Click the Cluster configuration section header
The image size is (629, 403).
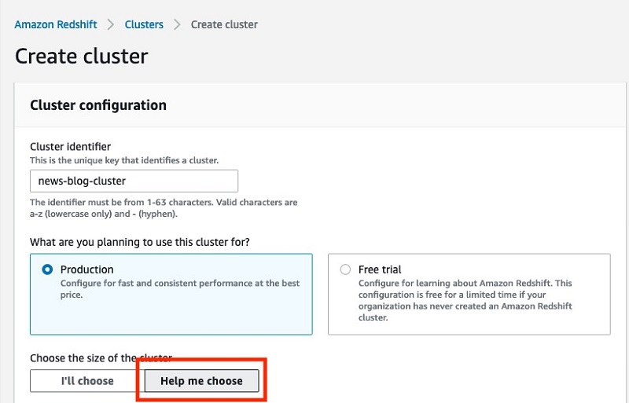tap(98, 105)
